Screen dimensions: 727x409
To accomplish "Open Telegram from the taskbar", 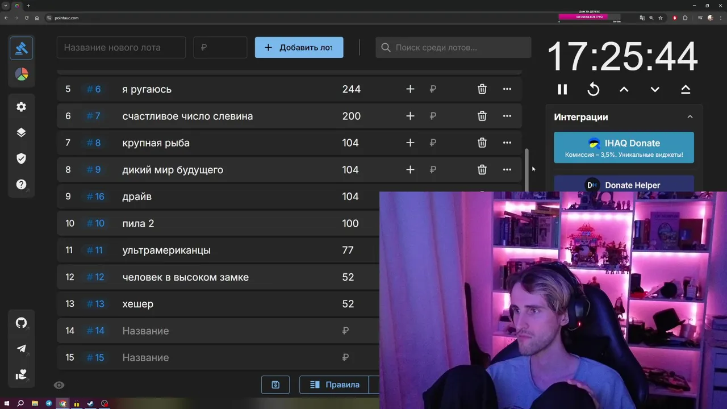I will (x=48, y=404).
